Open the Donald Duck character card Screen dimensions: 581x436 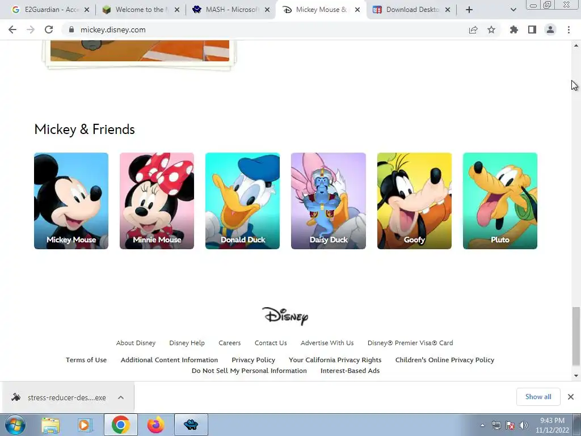(x=243, y=200)
